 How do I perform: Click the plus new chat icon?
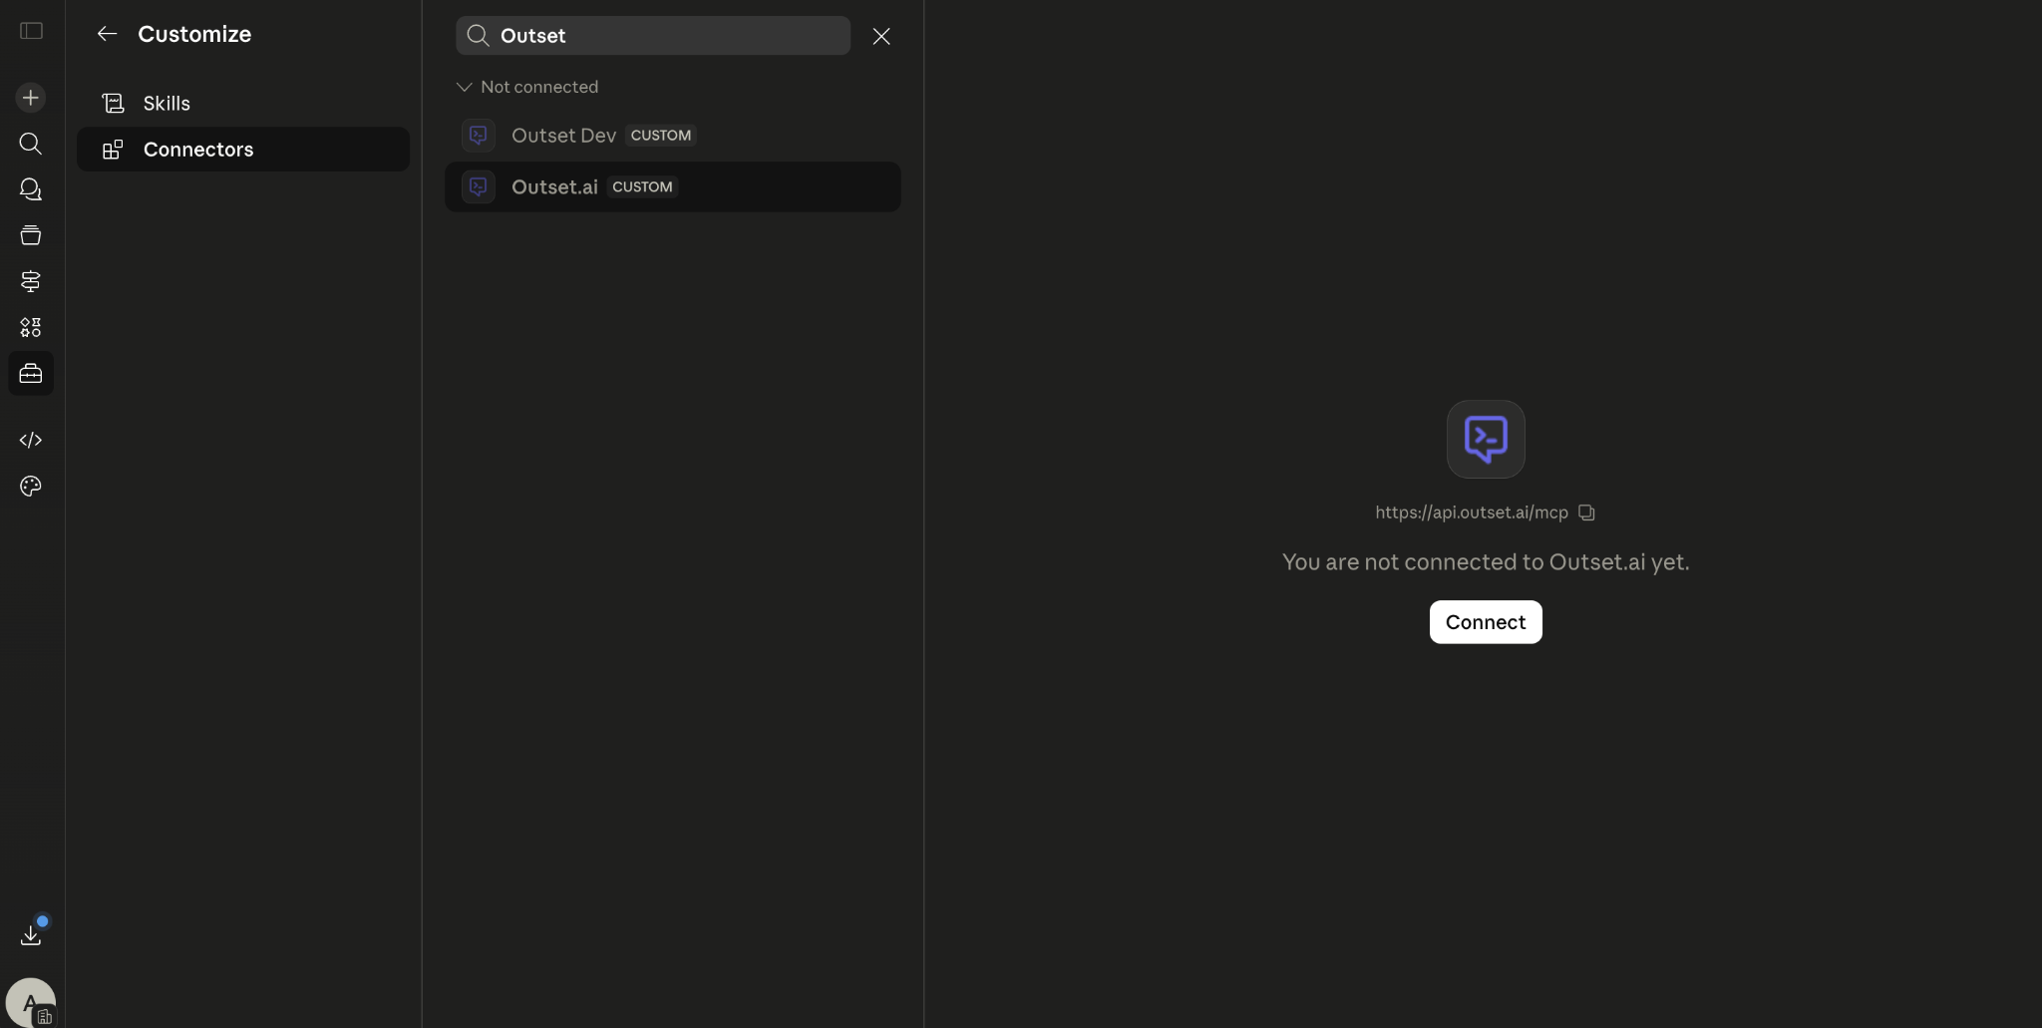31,98
